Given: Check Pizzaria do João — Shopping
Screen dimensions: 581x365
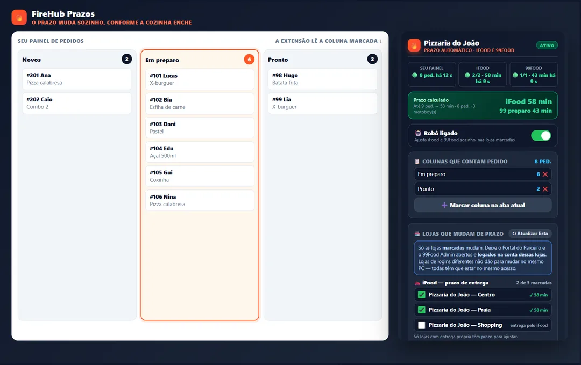Looking at the screenshot, I should point(421,325).
